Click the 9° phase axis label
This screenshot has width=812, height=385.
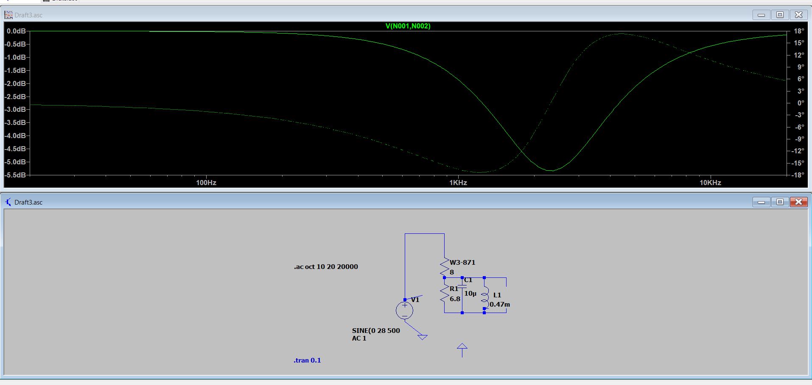[x=800, y=67]
